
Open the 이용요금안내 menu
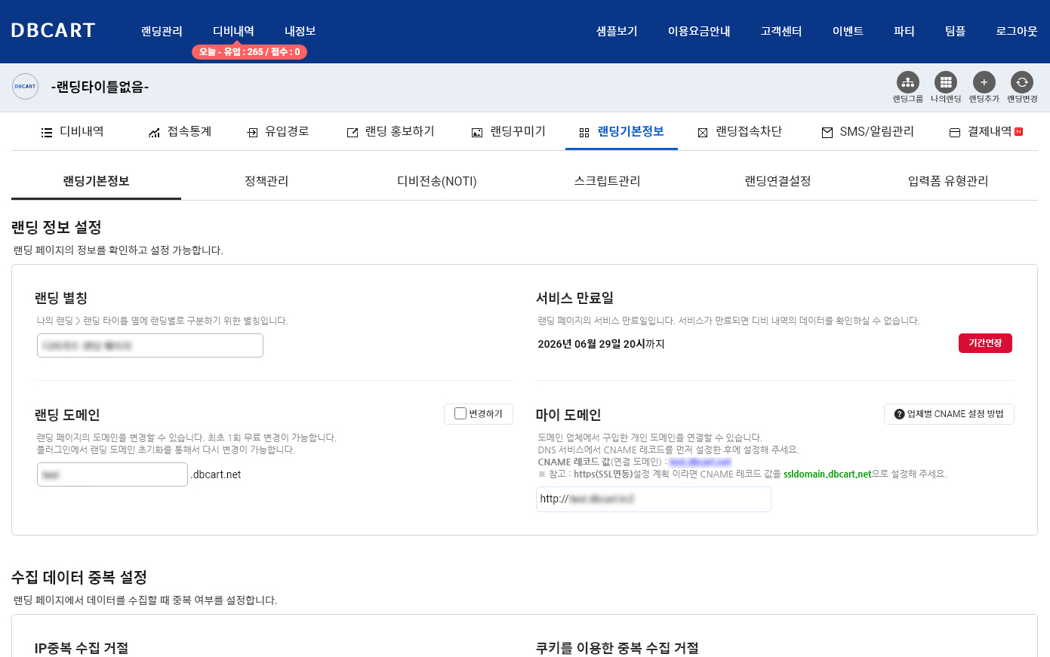click(x=699, y=31)
